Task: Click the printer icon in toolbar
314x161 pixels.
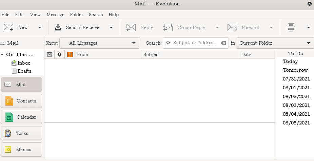Action: pyautogui.click(x=291, y=27)
